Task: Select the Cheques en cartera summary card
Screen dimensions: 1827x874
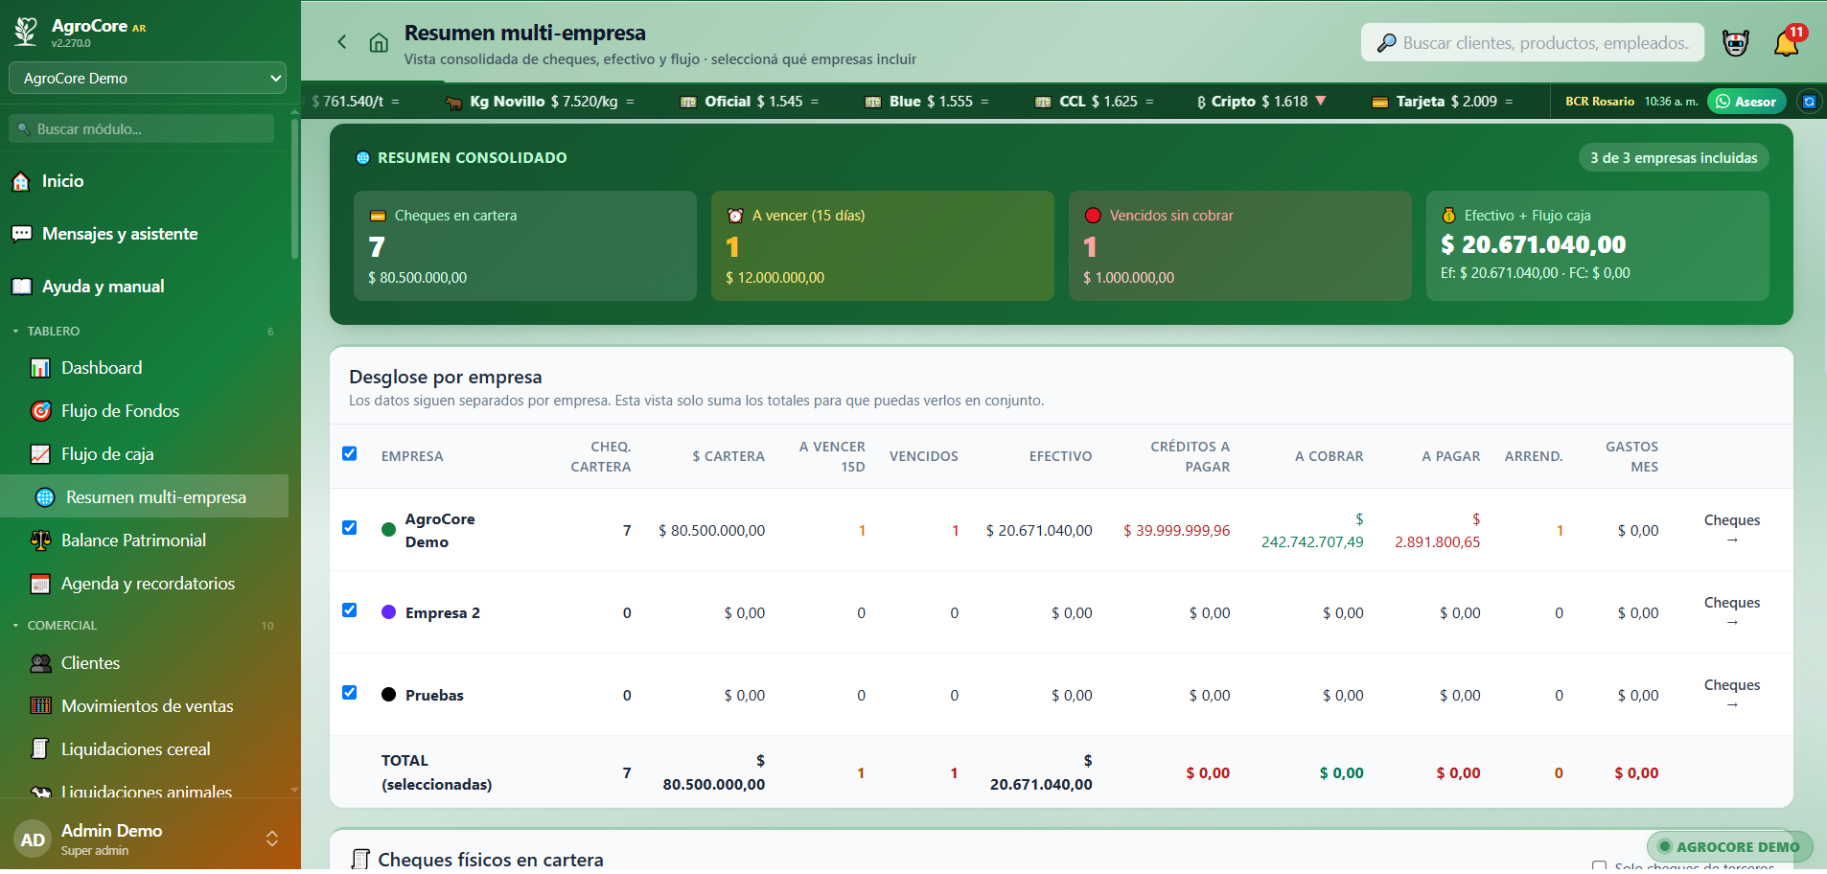Action: tap(525, 246)
